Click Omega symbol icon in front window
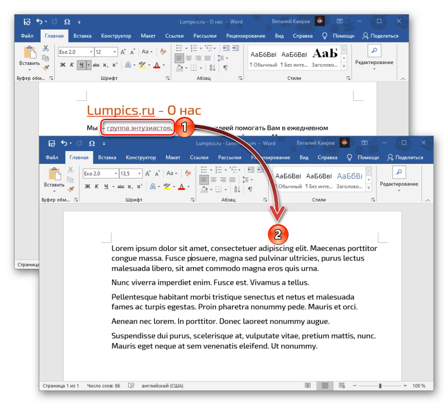The width and height of the screenshot is (448, 405). [x=92, y=144]
